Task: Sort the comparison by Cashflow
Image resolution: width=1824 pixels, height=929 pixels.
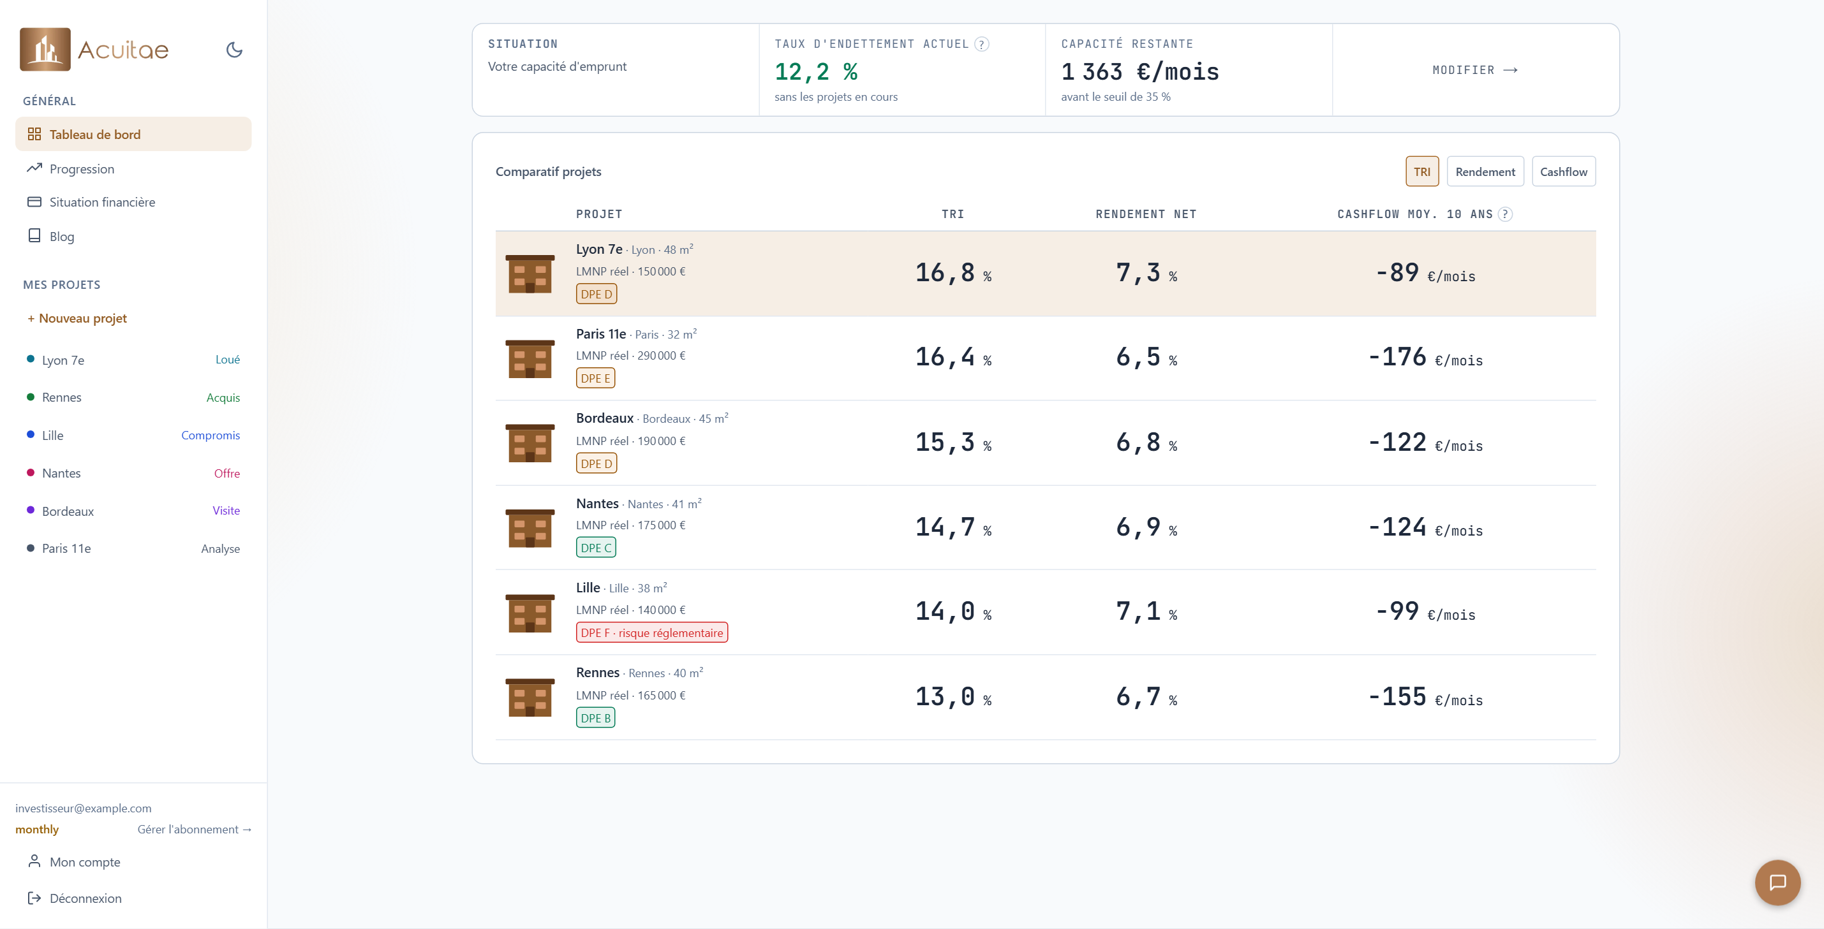Action: coord(1564,172)
